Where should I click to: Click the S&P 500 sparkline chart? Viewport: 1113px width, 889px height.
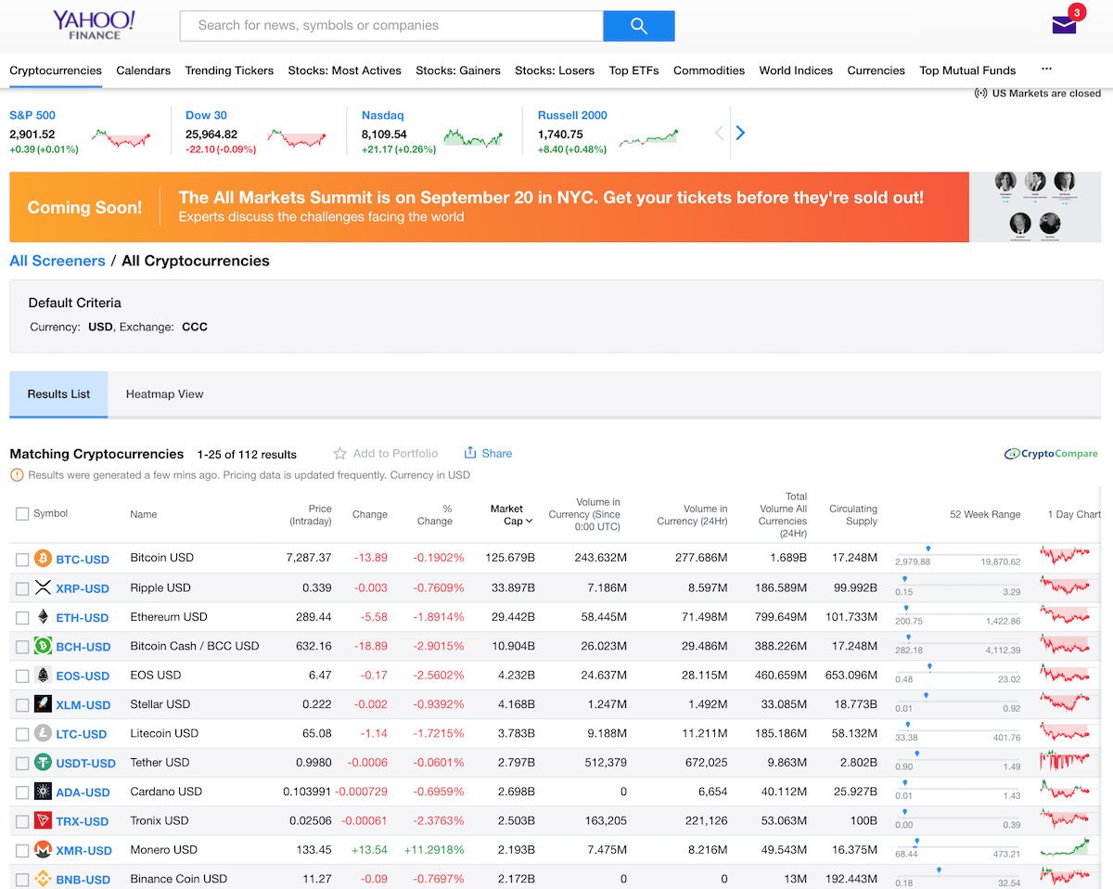(x=121, y=138)
